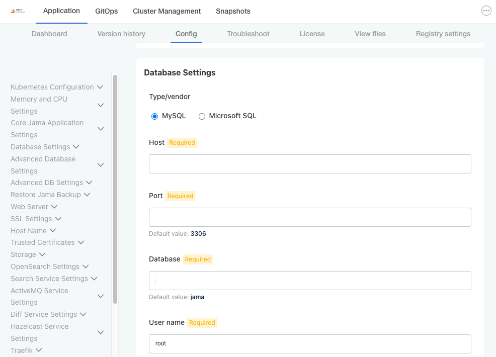The image size is (496, 357).
Task: Click the Required badge next to Host
Action: pos(182,143)
